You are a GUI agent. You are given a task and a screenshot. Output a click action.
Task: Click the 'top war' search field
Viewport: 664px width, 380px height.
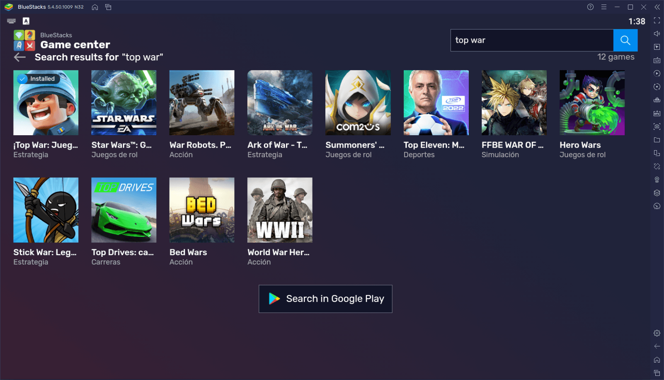pyautogui.click(x=532, y=40)
